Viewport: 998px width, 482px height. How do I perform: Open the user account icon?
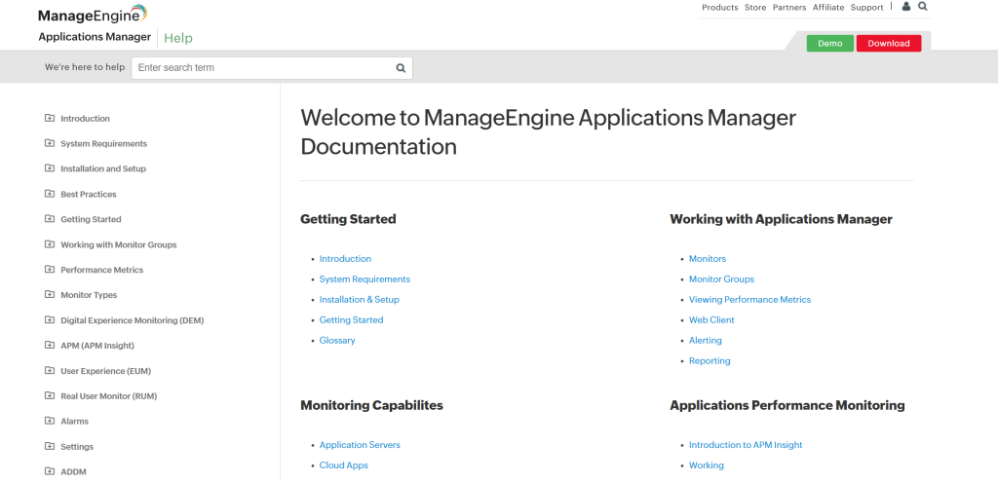coord(906,7)
